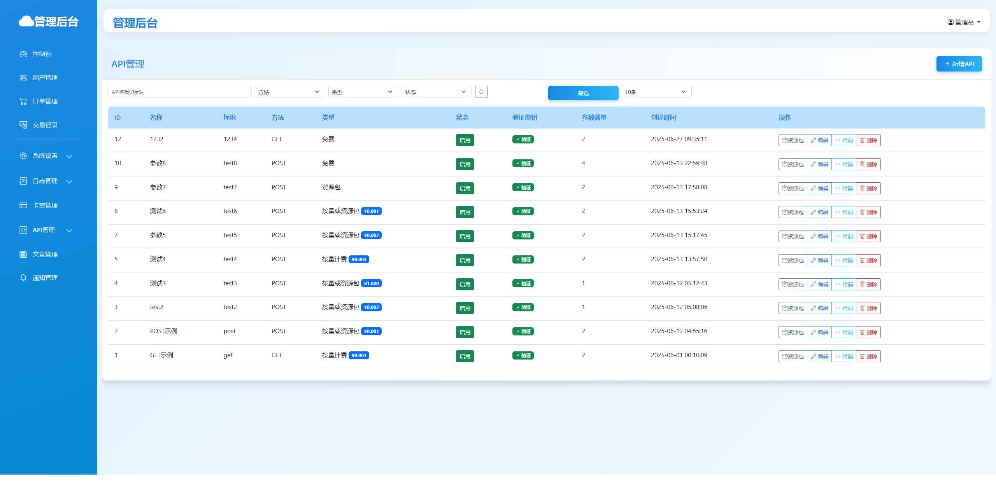Change page size with the 10条 dropdown
This screenshot has width=996, height=494.
656,92
